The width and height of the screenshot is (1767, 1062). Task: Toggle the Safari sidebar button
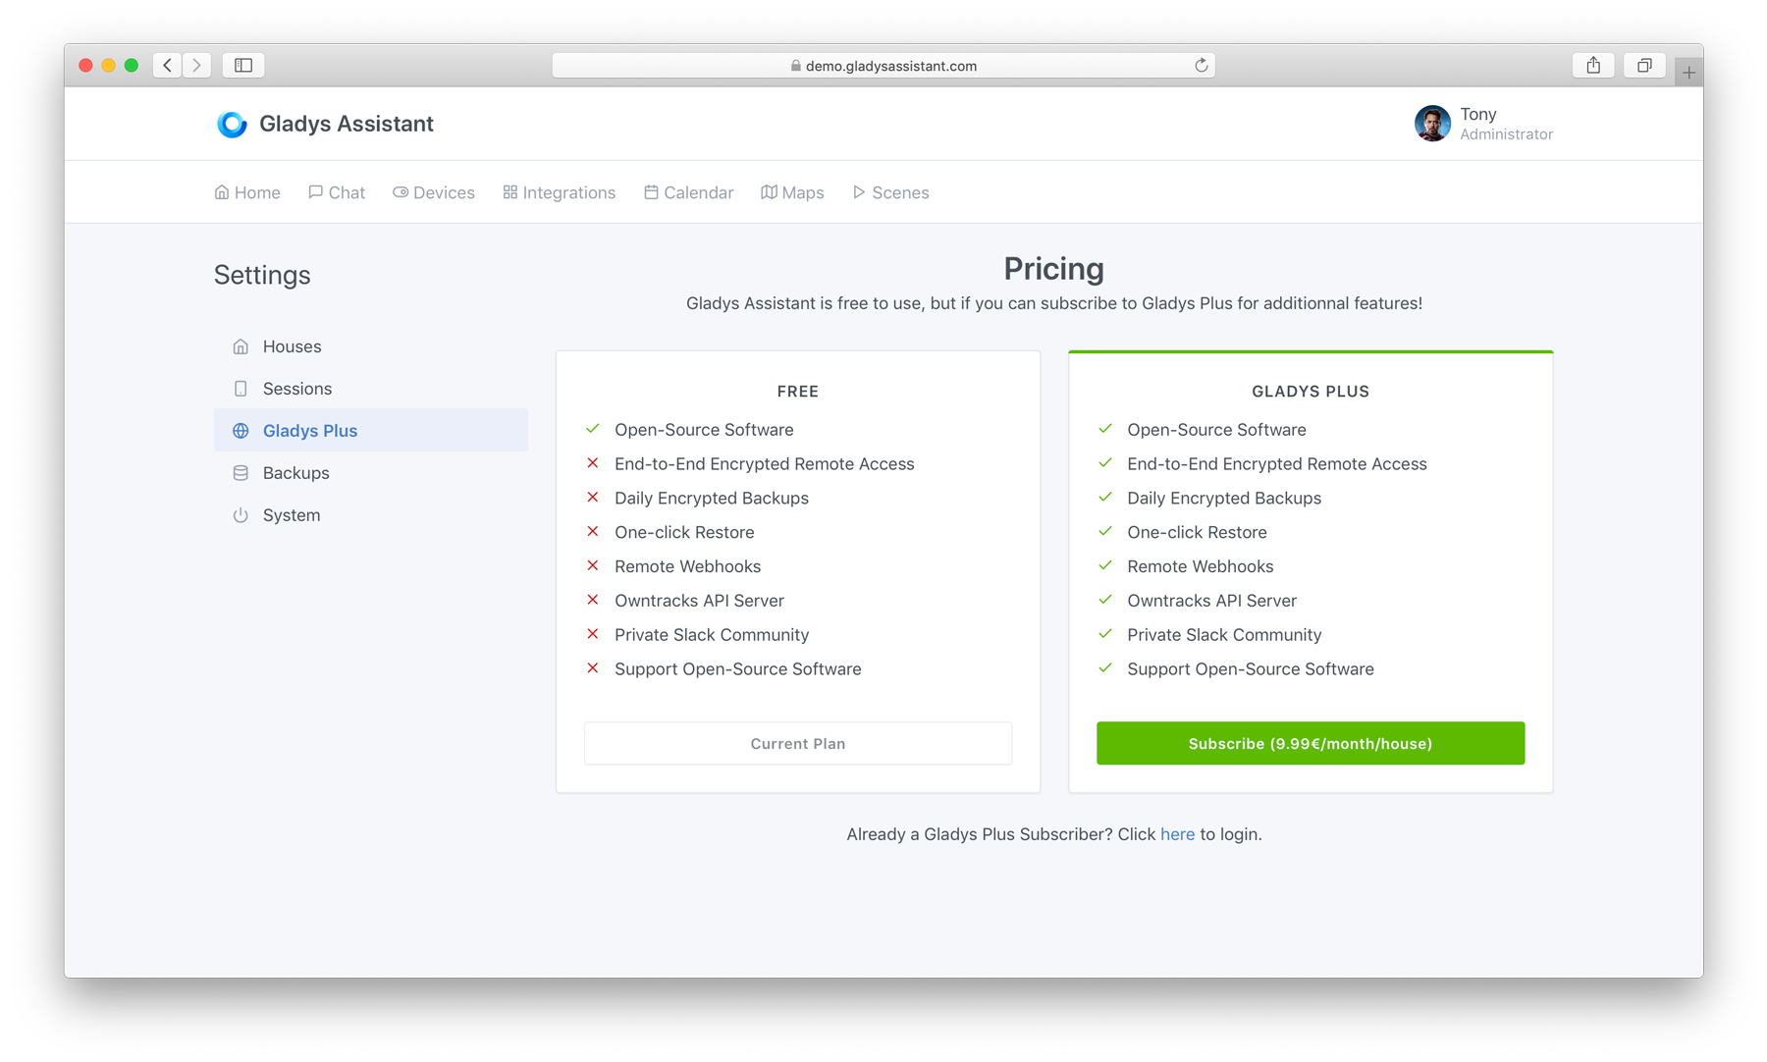point(243,65)
